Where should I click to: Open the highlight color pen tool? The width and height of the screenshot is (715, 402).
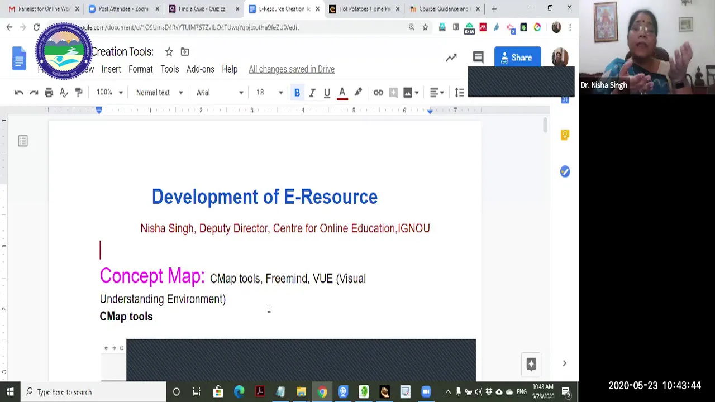358,93
